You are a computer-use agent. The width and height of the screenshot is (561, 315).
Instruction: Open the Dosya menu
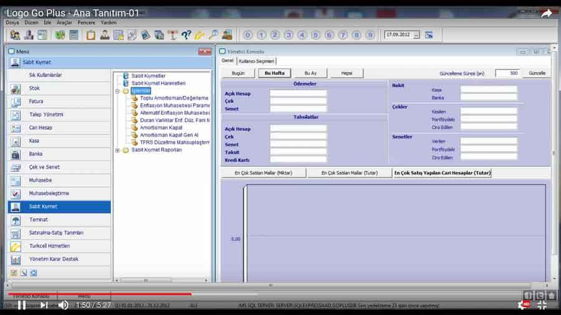pos(12,22)
